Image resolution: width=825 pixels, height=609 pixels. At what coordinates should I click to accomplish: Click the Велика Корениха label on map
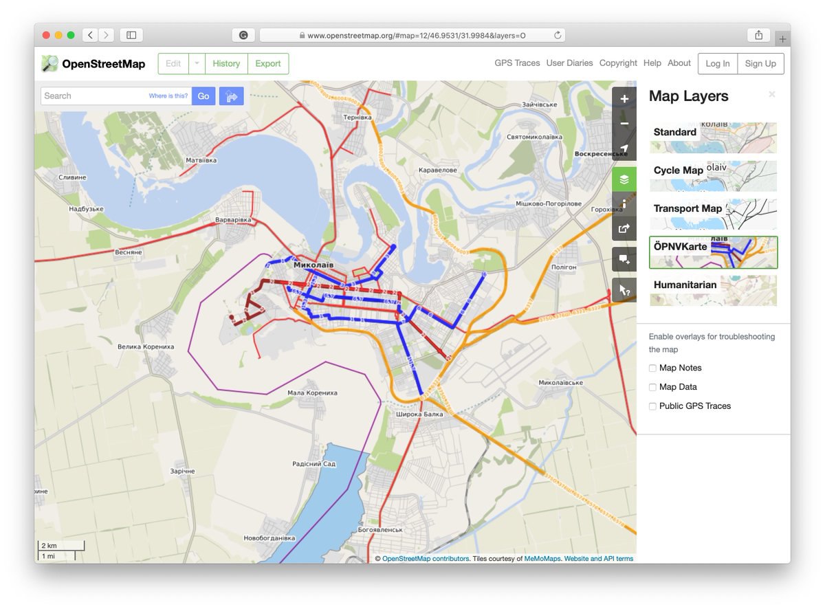pyautogui.click(x=146, y=347)
